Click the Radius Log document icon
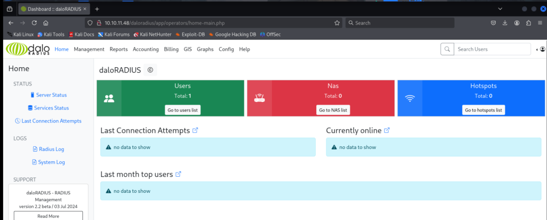The height and width of the screenshot is (220, 547). tap(35, 149)
